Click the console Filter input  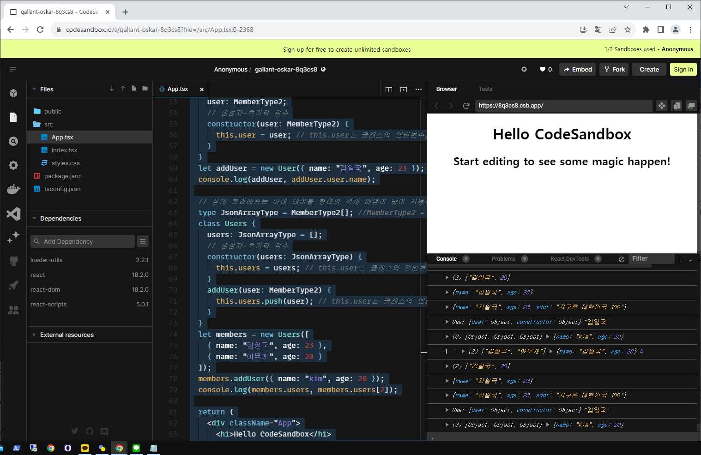pos(651,259)
